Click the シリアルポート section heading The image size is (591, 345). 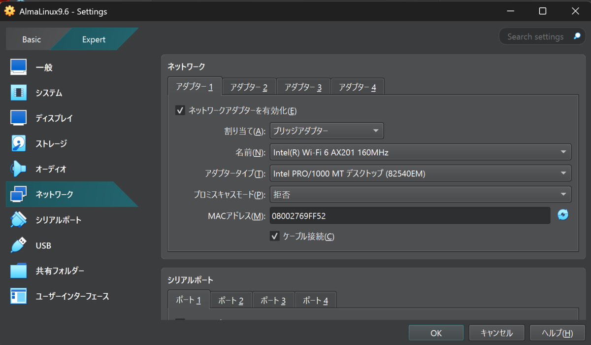coord(191,280)
